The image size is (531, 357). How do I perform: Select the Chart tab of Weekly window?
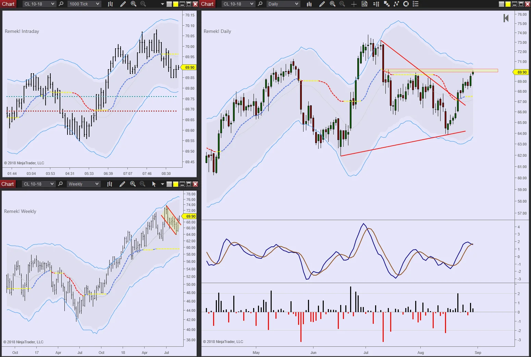pos(8,184)
